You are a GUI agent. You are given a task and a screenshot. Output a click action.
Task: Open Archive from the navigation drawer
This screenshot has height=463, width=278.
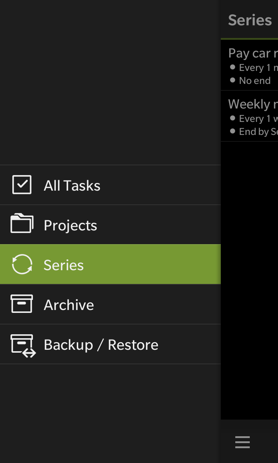110,305
